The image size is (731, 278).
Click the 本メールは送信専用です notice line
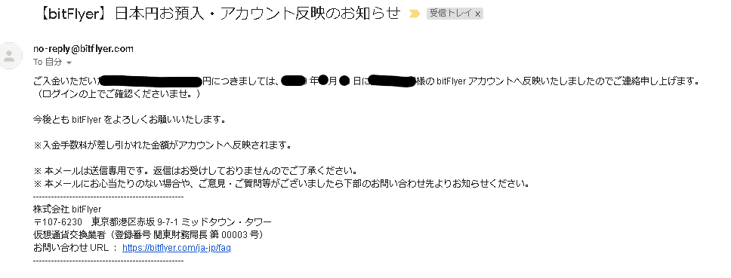tap(196, 170)
